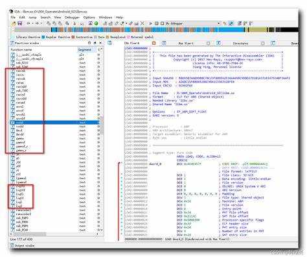
Task: Select the highlighted blue function row
Action: pos(54,123)
